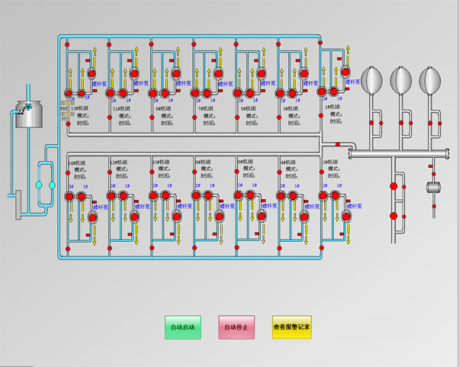Screen dimensions: 459x367
Task: Click the 螺杆泵 pump of unit 1#
Action: [347, 72]
